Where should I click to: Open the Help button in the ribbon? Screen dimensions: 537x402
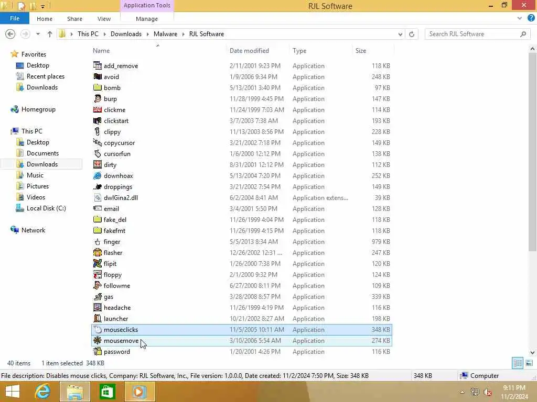(x=531, y=18)
